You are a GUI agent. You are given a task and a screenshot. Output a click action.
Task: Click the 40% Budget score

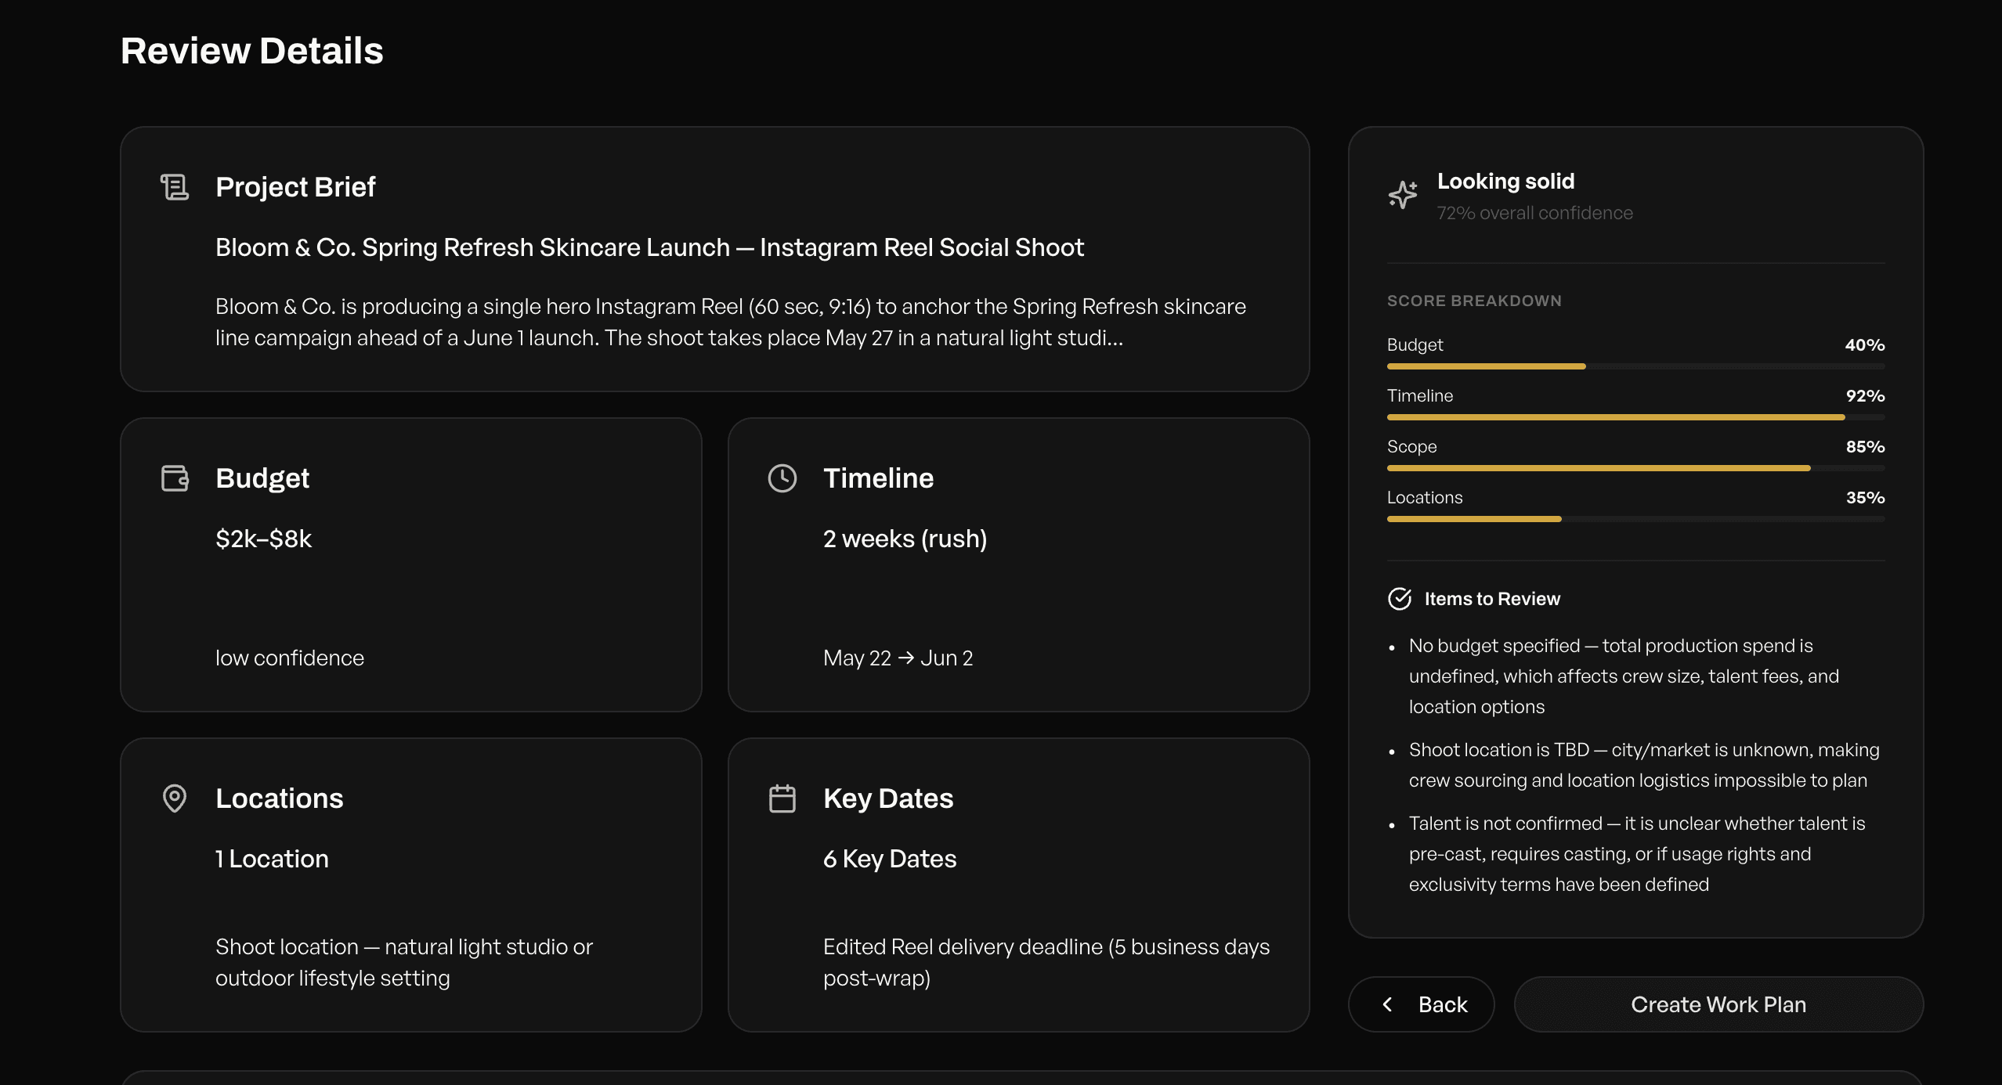pos(1865,344)
